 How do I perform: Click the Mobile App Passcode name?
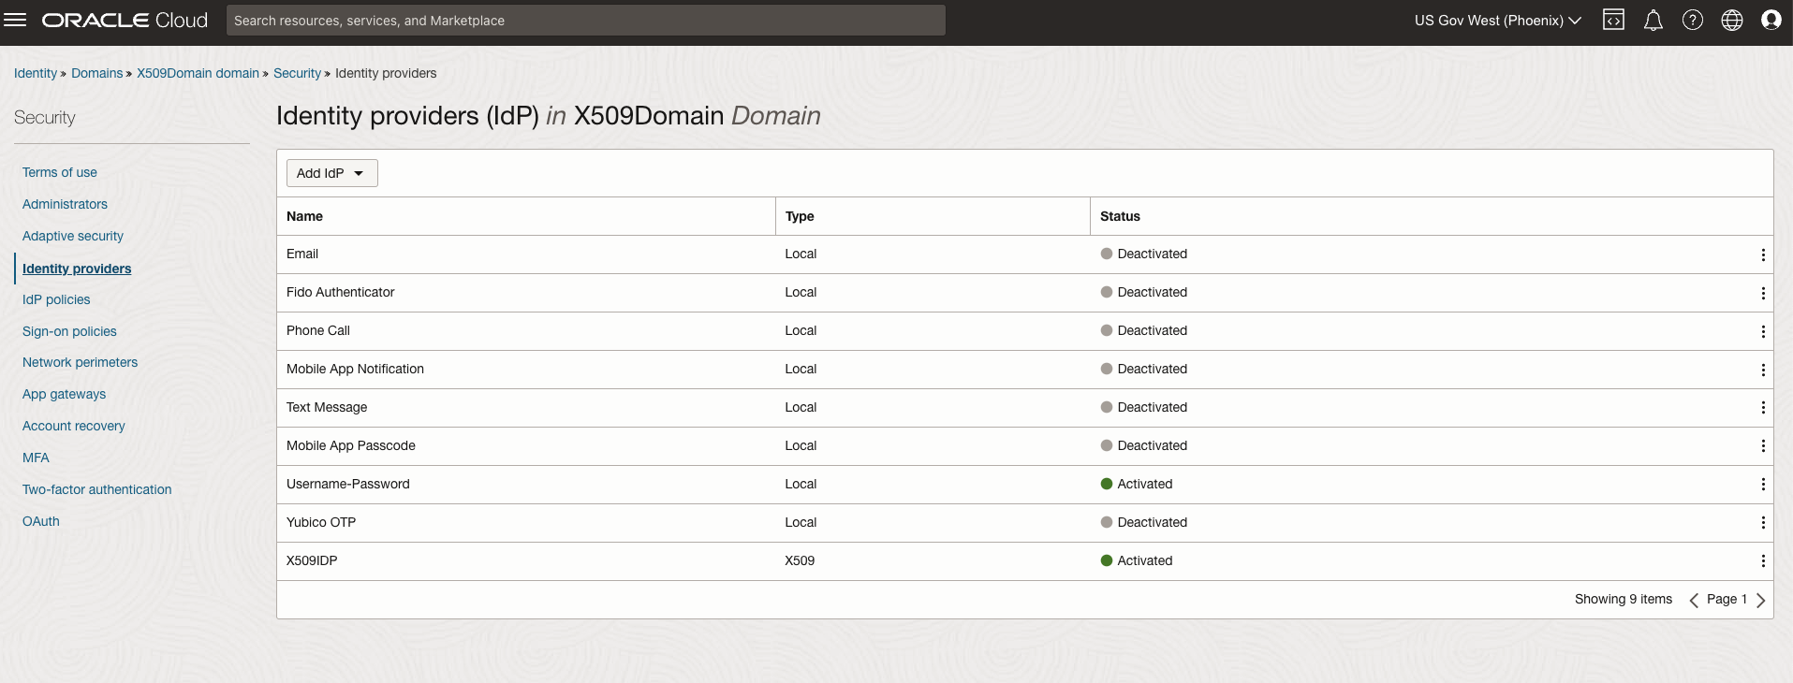point(351,445)
